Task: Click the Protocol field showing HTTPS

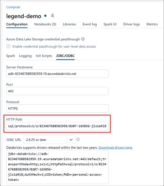Action: 57,109
